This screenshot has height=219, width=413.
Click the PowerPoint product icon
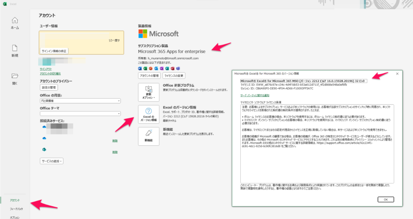[x=151, y=69]
